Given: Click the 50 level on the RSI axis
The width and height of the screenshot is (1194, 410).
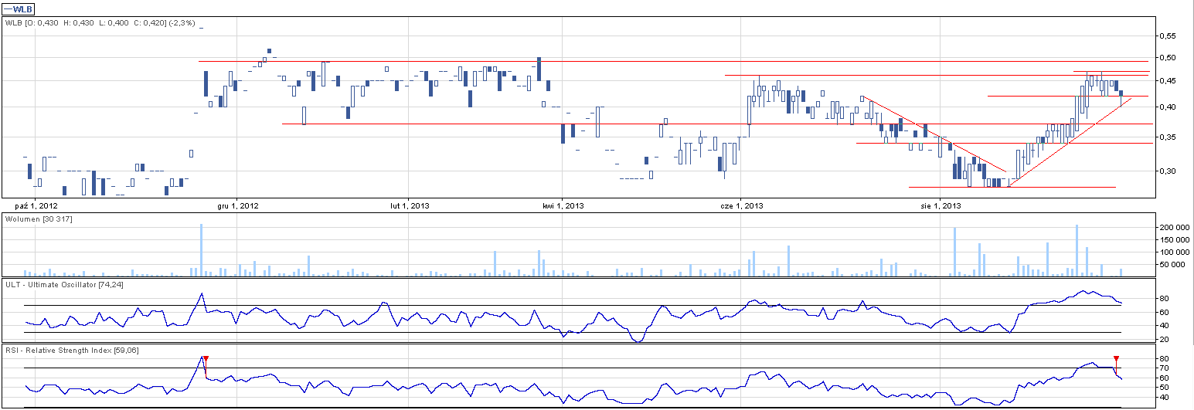Looking at the screenshot, I should pos(1164,387).
